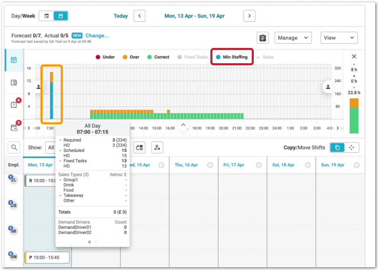This screenshot has width=379, height=271.
Task: Open the wallet budget sidebar icon
Action: pyautogui.click(x=14, y=83)
